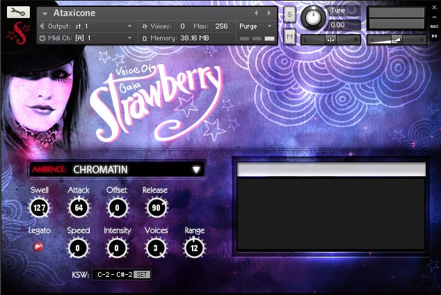
Task: Click the AUX button
Action: pos(434,26)
